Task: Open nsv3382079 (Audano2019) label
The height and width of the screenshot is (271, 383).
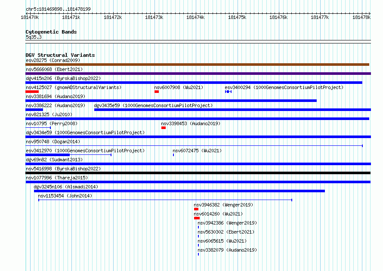Action: 227,250
